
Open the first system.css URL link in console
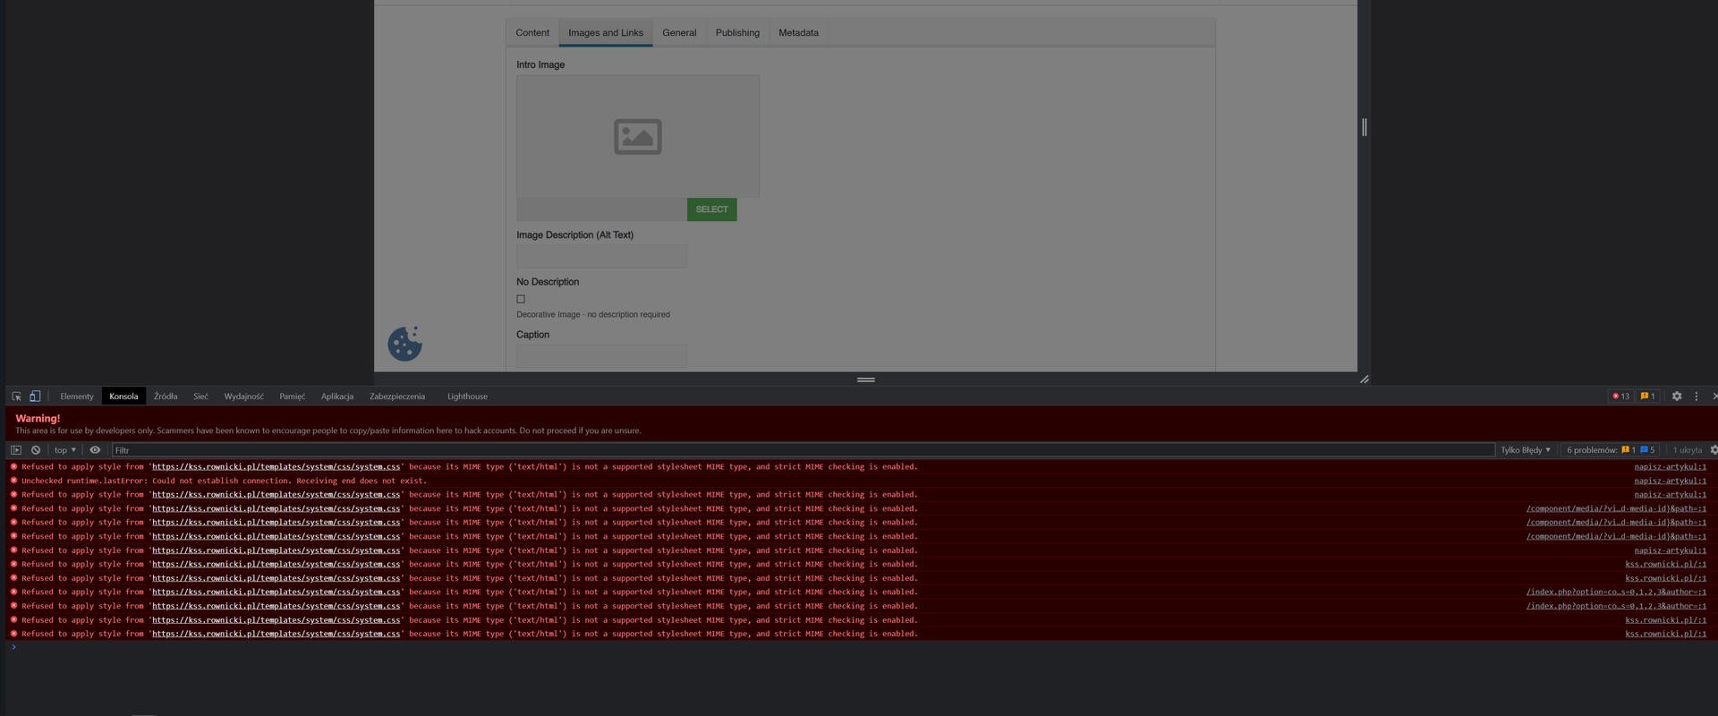tap(276, 467)
